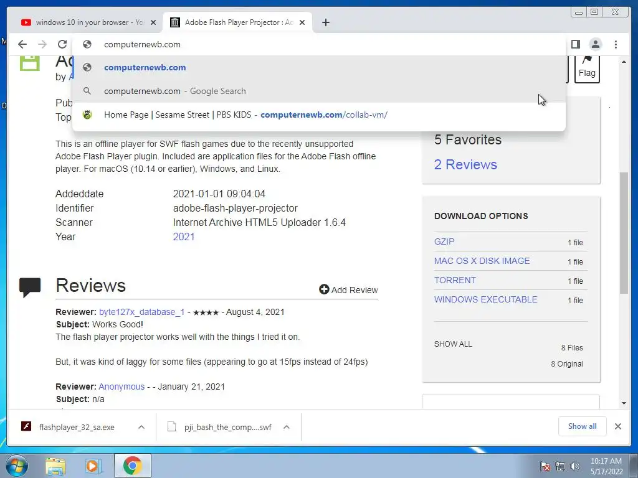Image resolution: width=638 pixels, height=478 pixels.
Task: Open the 2 Reviews link
Action: (x=465, y=164)
